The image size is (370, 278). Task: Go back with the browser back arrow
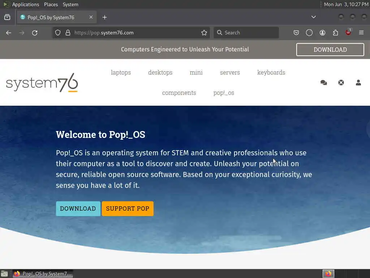pyautogui.click(x=9, y=33)
